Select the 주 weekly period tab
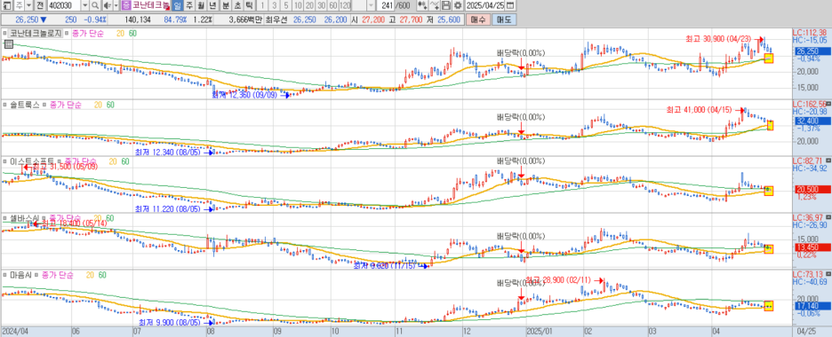The height and width of the screenshot is (337, 832). click(189, 6)
